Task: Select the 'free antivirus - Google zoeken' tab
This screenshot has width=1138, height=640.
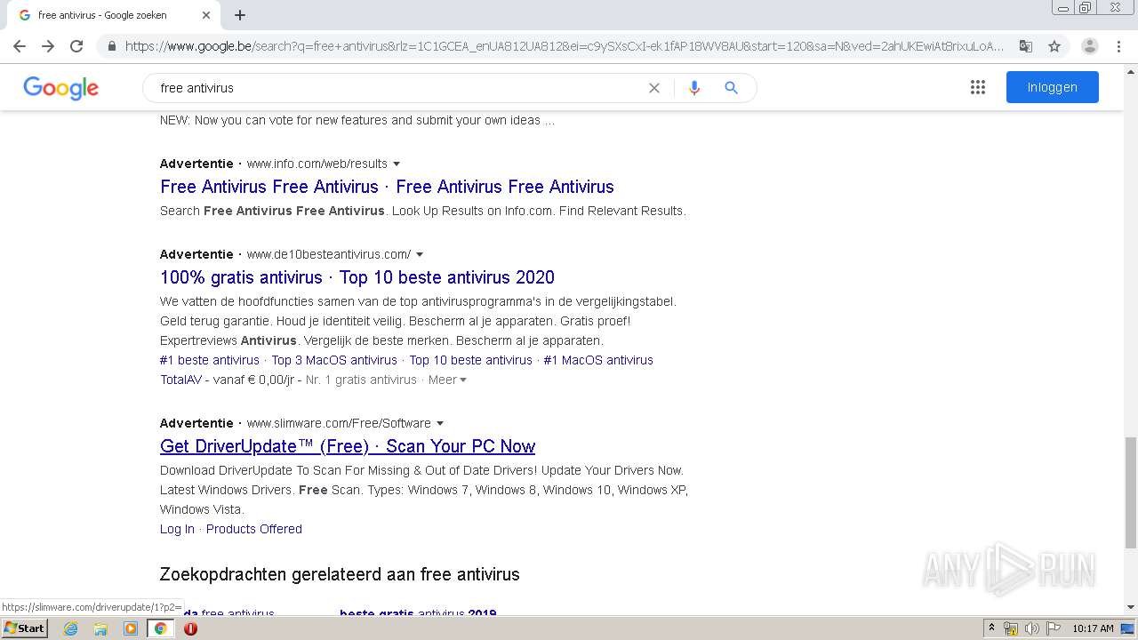Action: [114, 15]
